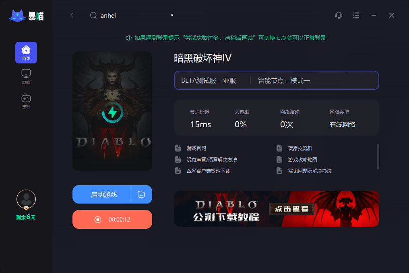Click the 15ms node latency value
Screen dimensions: 409x273
pyautogui.click(x=200, y=124)
